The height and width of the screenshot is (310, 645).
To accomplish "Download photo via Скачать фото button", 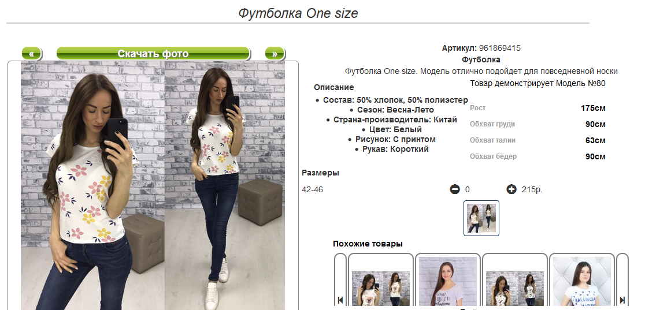I will click(x=153, y=54).
